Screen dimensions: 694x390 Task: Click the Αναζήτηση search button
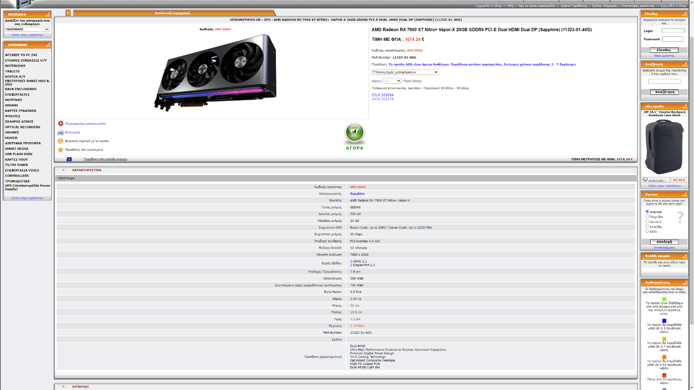tap(664, 92)
